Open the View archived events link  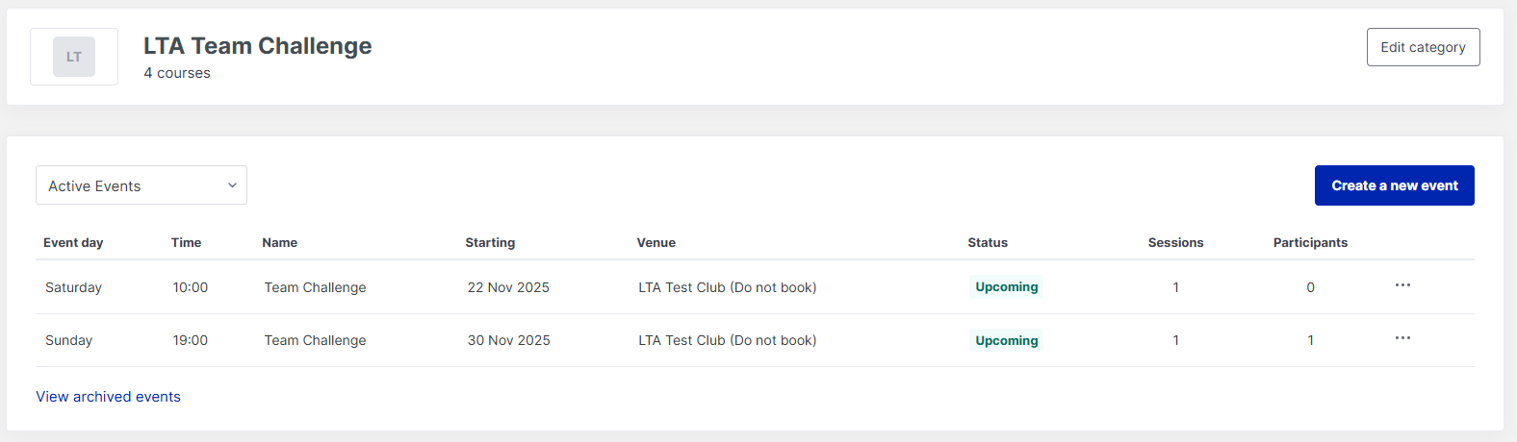pyautogui.click(x=108, y=397)
